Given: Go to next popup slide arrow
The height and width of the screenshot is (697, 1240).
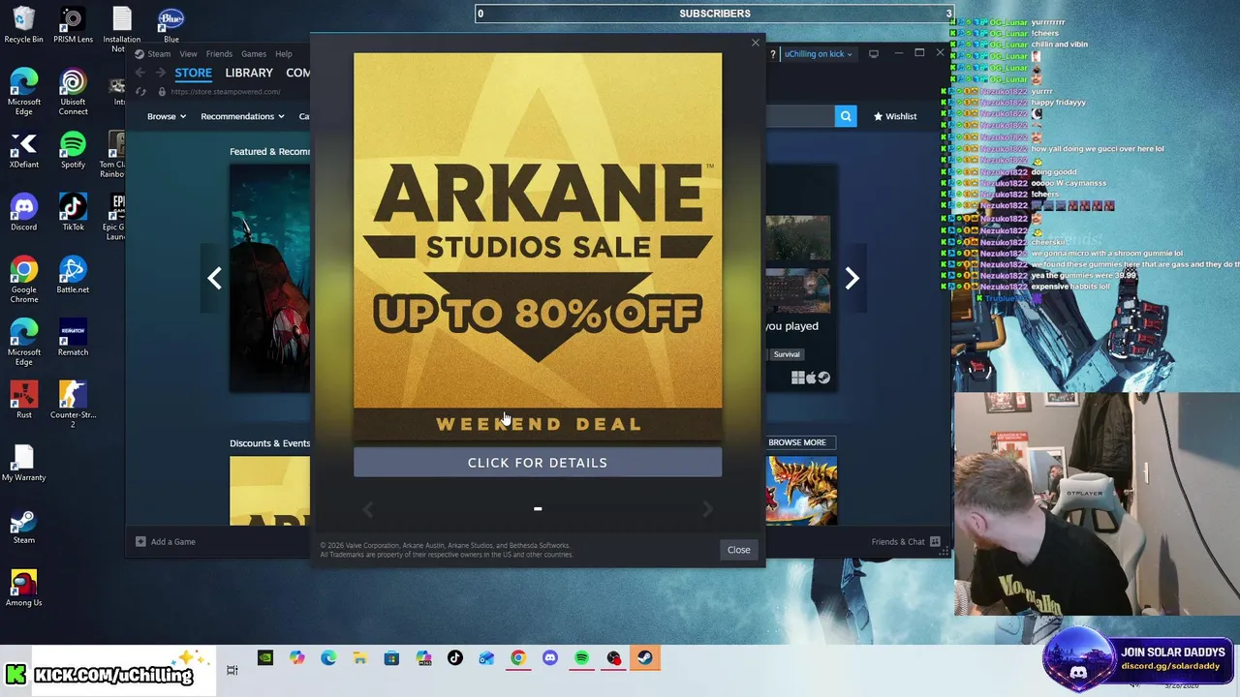Looking at the screenshot, I should [x=708, y=509].
